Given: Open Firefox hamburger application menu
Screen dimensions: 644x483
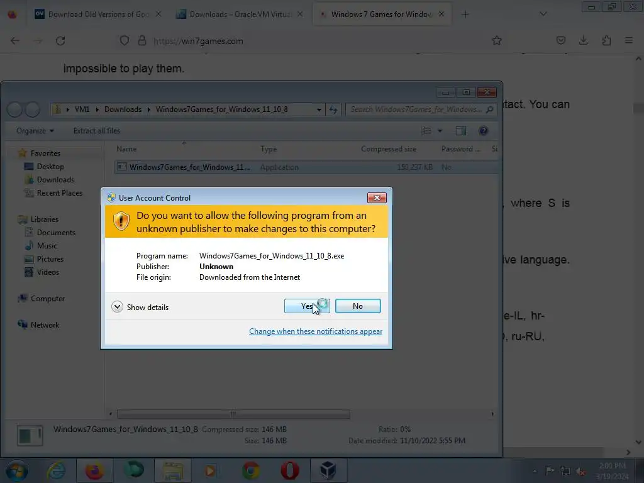Looking at the screenshot, I should [x=629, y=40].
